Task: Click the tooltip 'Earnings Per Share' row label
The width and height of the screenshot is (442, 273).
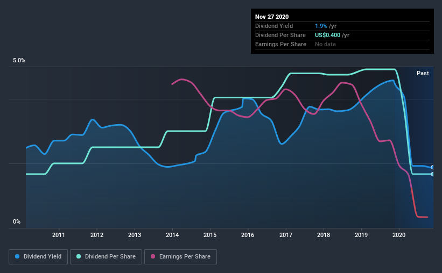Action: click(x=280, y=44)
